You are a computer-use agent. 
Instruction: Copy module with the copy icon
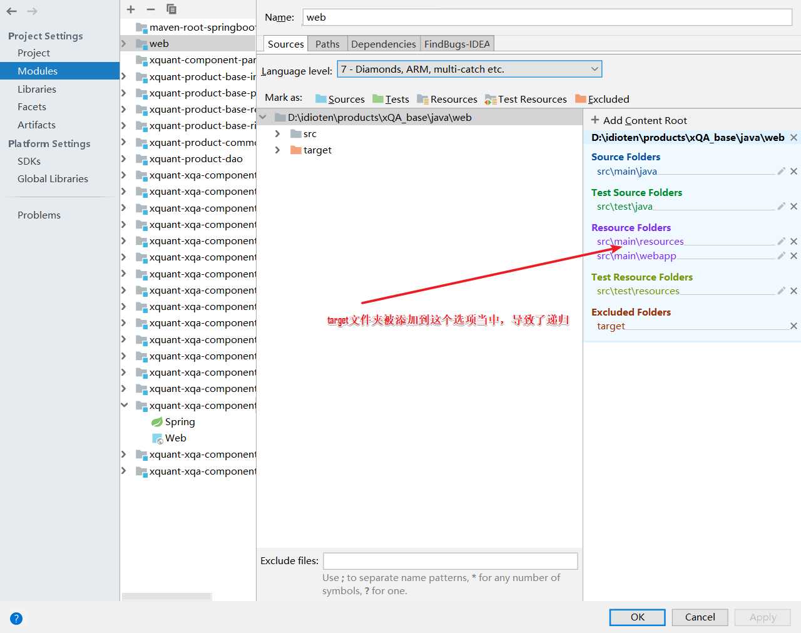(171, 9)
